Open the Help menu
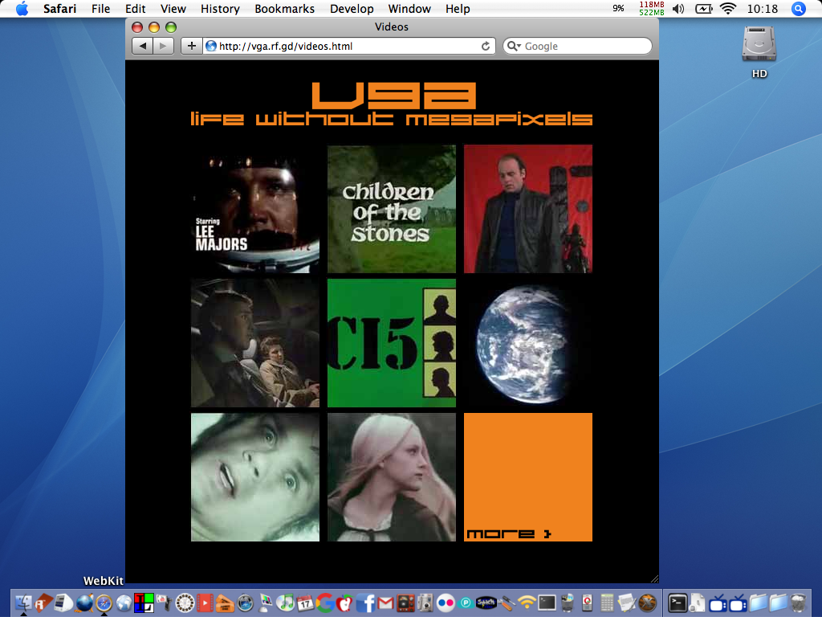Screen dimensions: 822x617 [458, 9]
